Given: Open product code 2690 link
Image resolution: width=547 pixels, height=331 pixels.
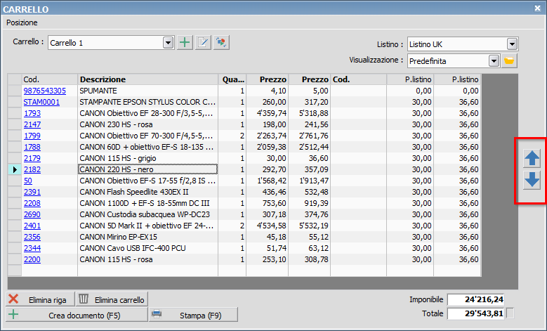Looking at the screenshot, I should [x=32, y=214].
